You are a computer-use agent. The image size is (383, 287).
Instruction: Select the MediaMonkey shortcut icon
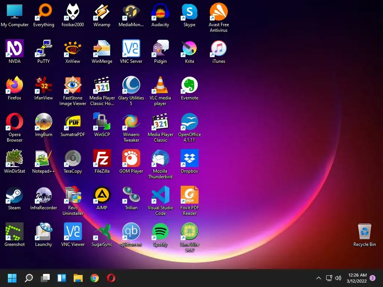[x=131, y=12]
